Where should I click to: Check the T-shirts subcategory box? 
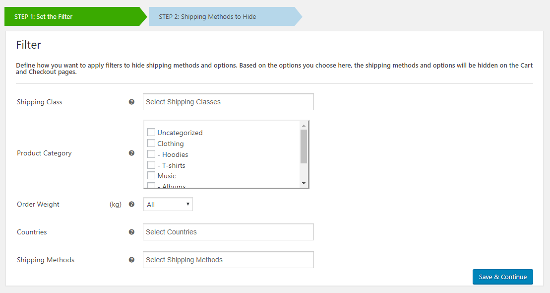151,165
